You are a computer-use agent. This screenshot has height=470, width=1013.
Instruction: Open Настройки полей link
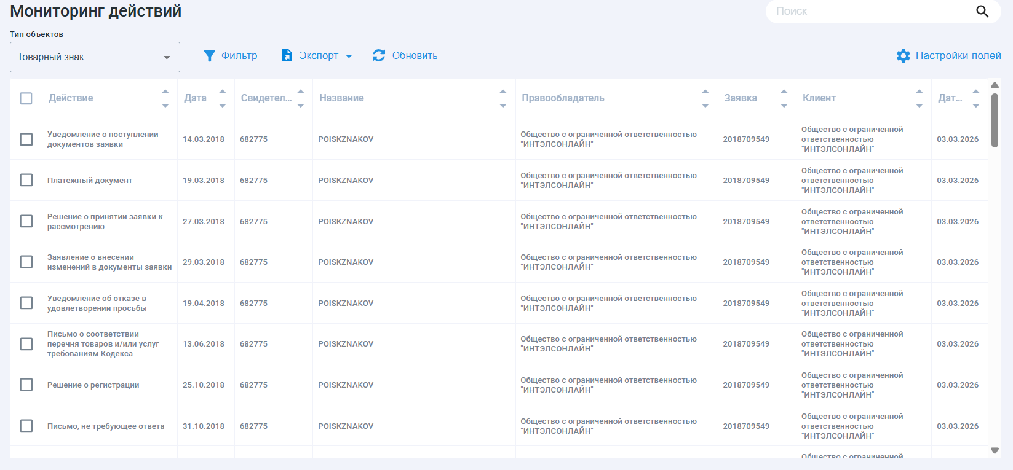point(958,56)
